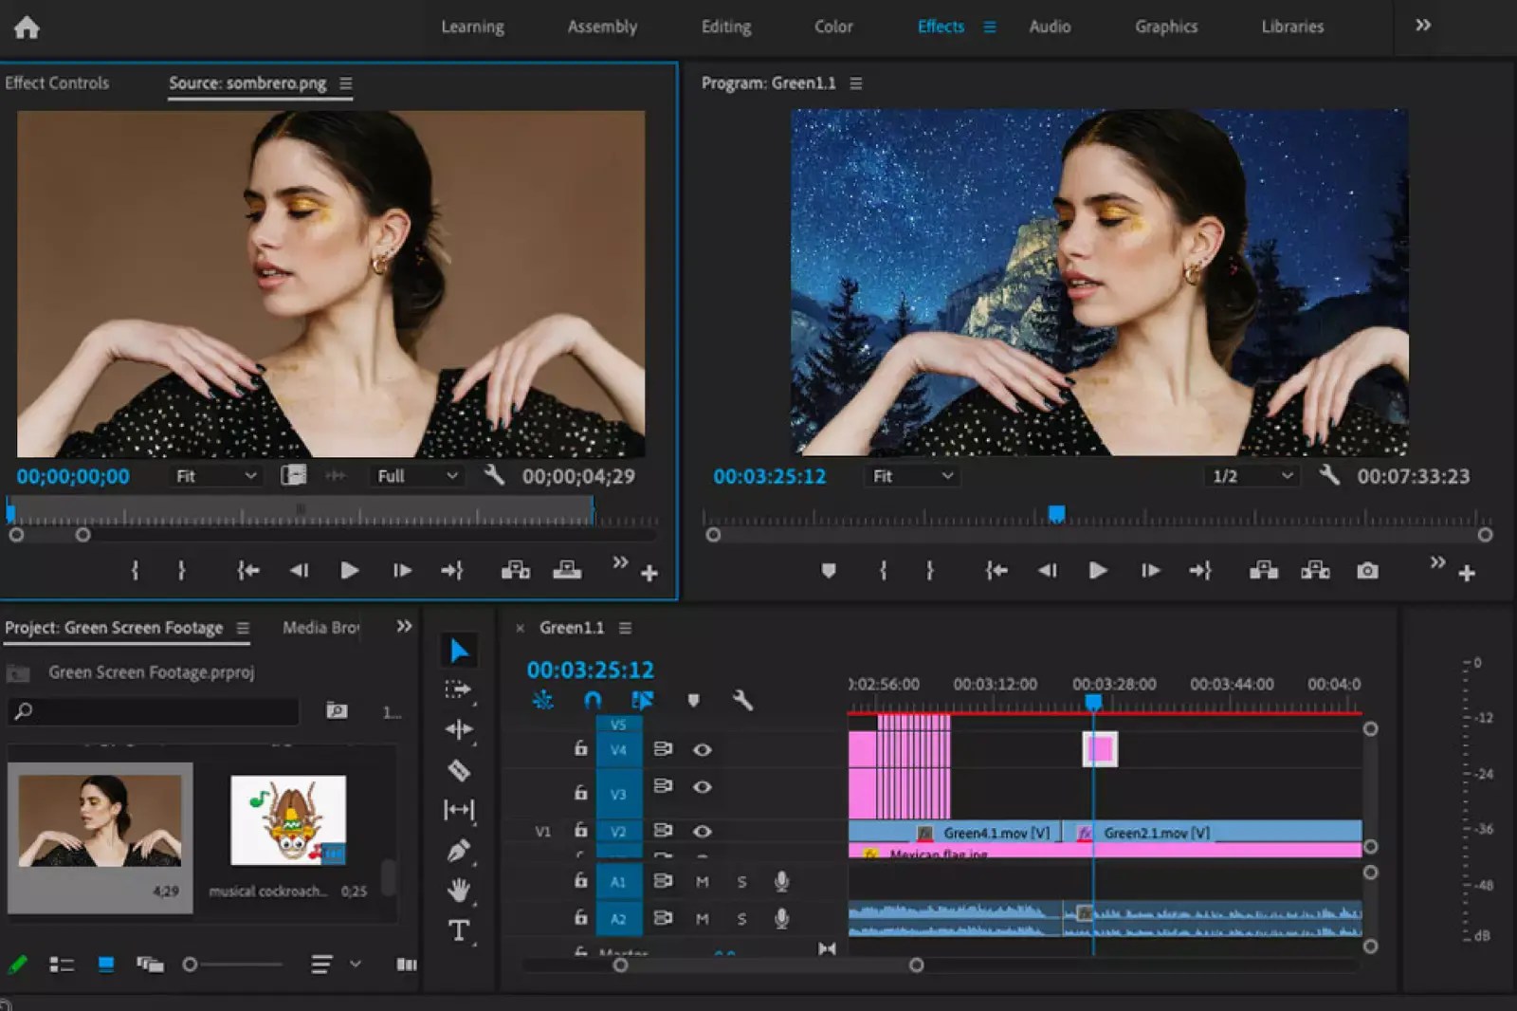Export a frame with the camera icon
The width and height of the screenshot is (1517, 1011).
point(1366,571)
